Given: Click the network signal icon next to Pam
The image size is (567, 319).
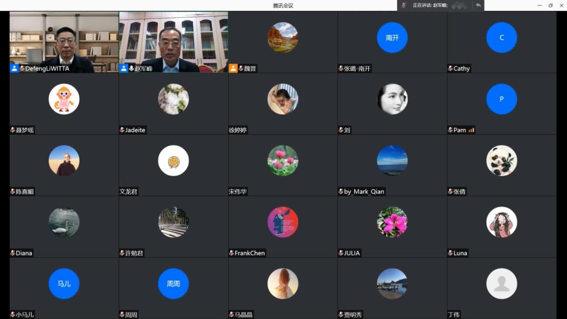Looking at the screenshot, I should 471,130.
